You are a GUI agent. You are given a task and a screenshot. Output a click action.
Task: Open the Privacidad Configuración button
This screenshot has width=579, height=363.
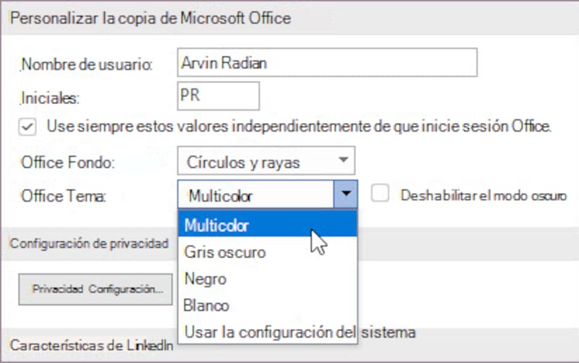pyautogui.click(x=95, y=289)
